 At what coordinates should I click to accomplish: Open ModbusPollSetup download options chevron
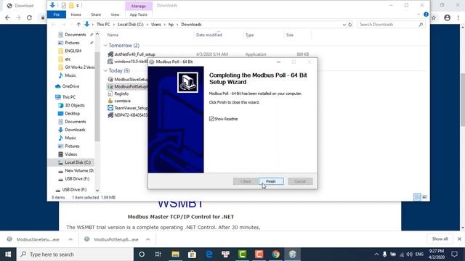tap(147, 239)
